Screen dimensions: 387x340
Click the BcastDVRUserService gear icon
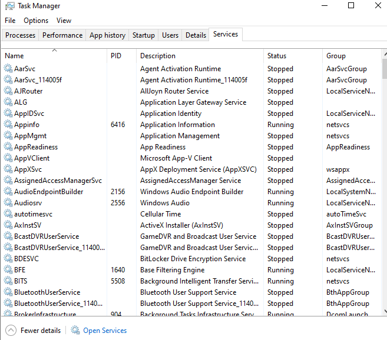click(x=8, y=236)
